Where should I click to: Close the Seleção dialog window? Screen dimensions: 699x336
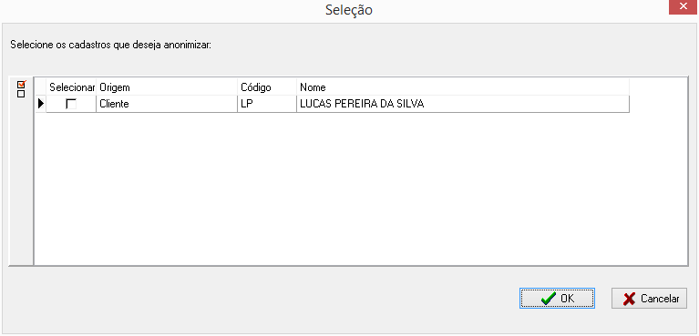tap(683, 6)
